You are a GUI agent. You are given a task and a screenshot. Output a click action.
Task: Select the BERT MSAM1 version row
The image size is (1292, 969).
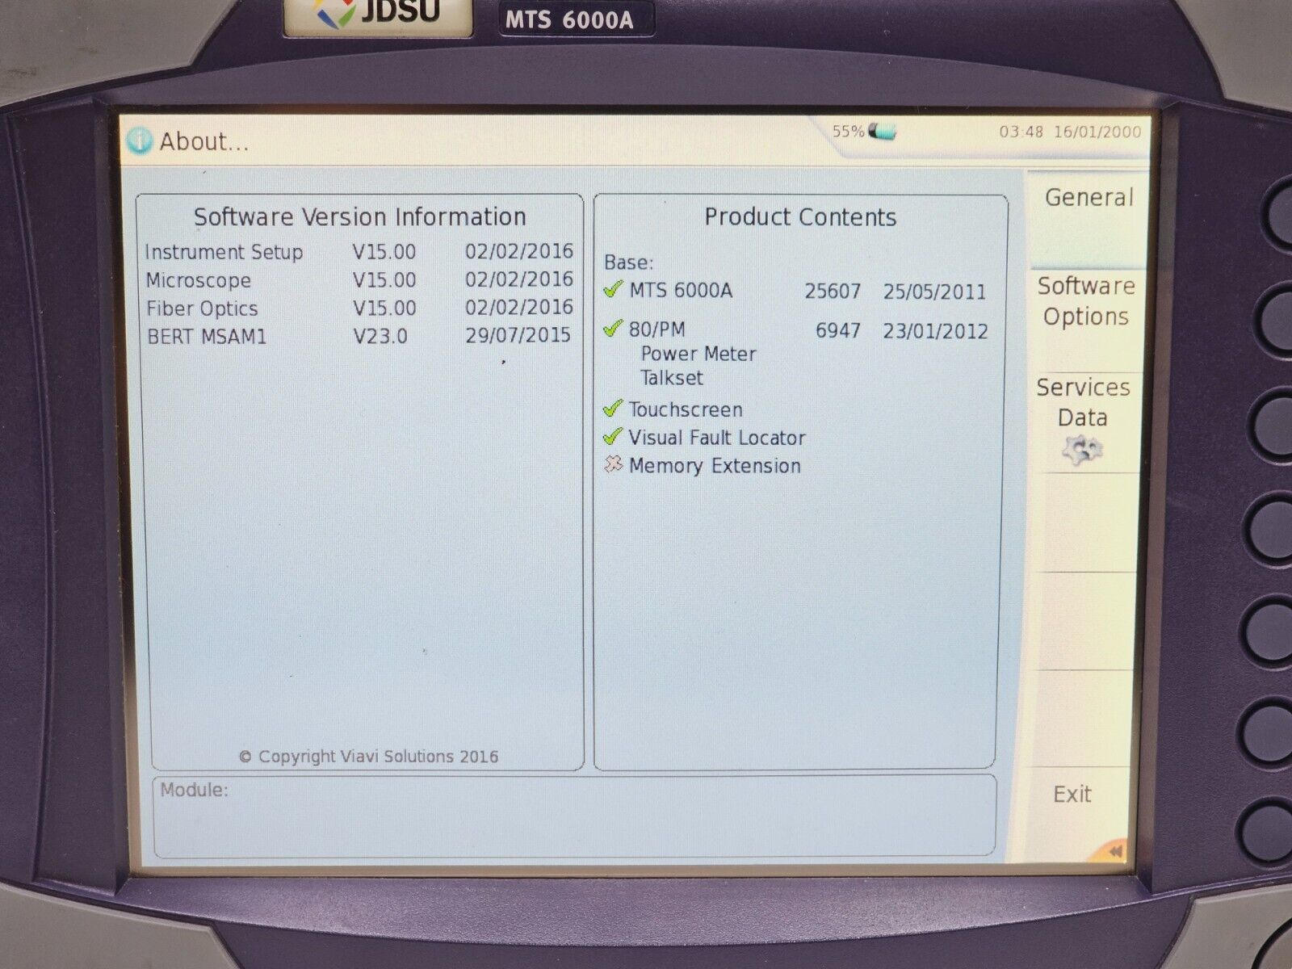pyautogui.click(x=359, y=336)
